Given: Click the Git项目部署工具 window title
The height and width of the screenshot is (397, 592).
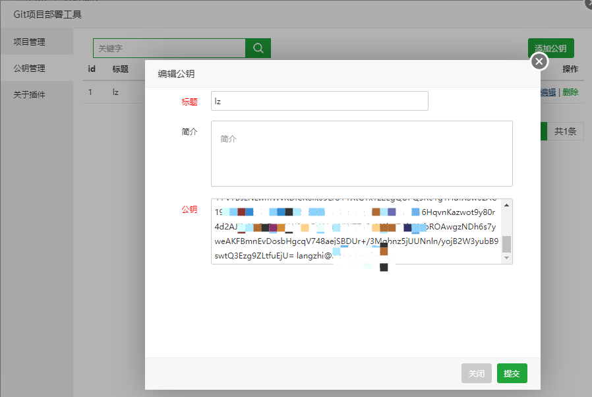Looking at the screenshot, I should click(47, 15).
